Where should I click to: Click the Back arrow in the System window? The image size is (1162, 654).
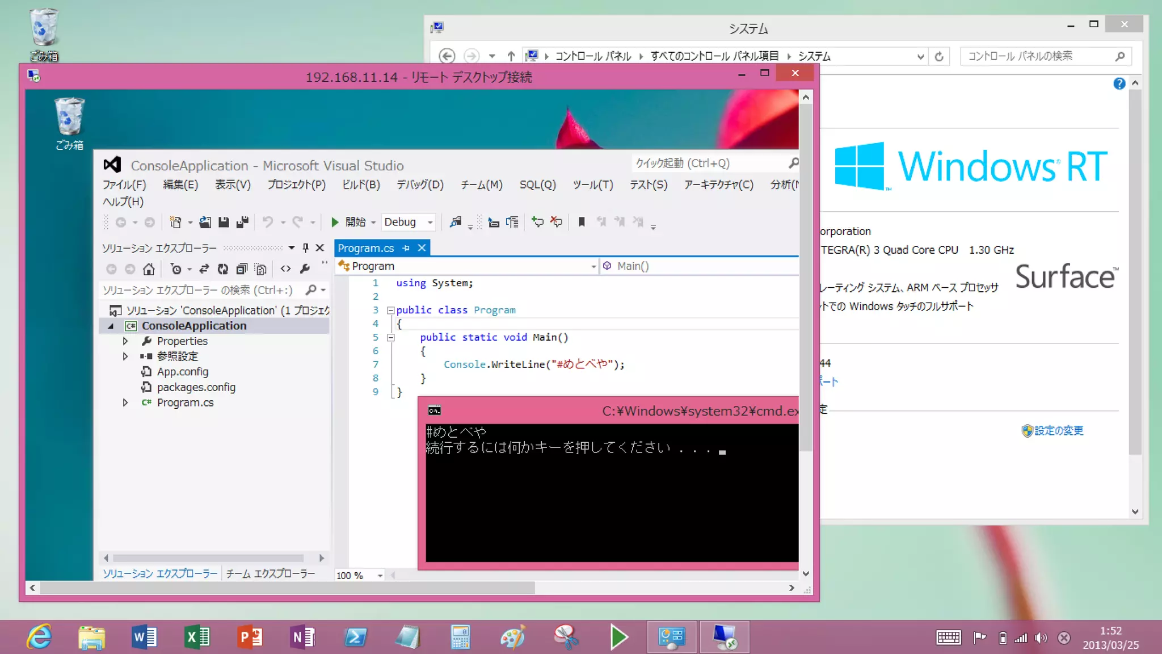[x=447, y=56]
